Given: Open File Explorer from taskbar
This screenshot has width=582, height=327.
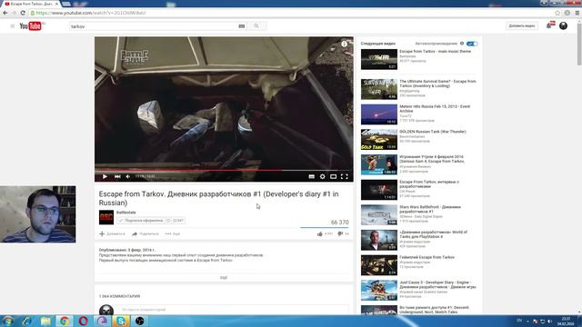Looking at the screenshot, I should click(45, 321).
